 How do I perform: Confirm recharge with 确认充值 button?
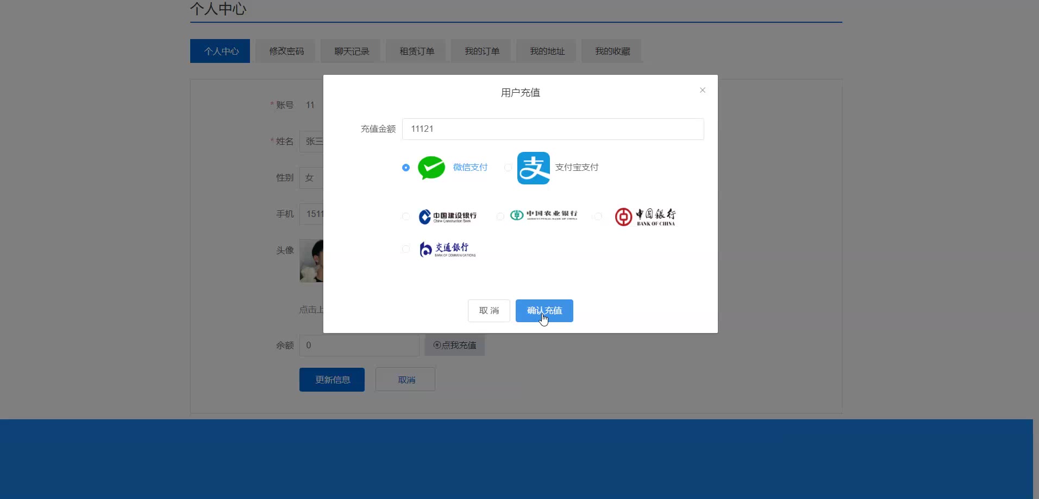click(x=544, y=311)
